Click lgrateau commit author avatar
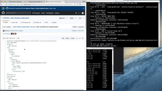Viewport: 162px width, 91px height. (4, 31)
